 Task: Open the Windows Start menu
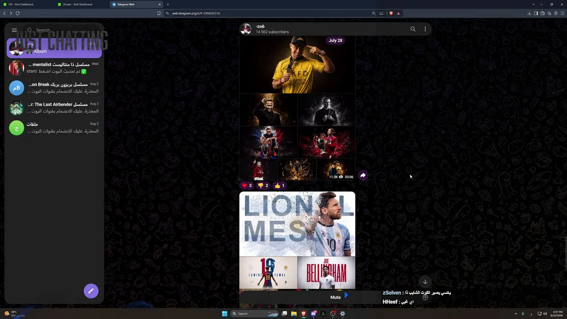(225, 314)
